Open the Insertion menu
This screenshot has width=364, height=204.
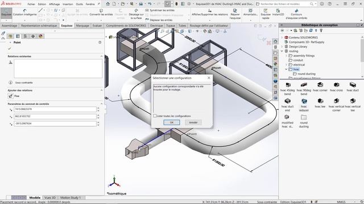(x=68, y=4)
